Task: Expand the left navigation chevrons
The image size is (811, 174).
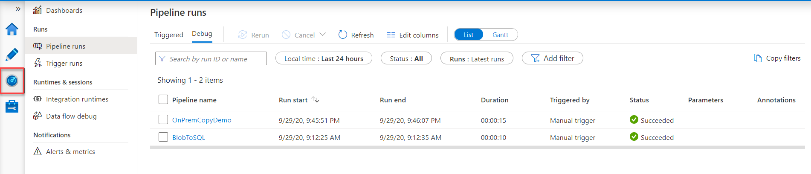Action: pos(18,9)
